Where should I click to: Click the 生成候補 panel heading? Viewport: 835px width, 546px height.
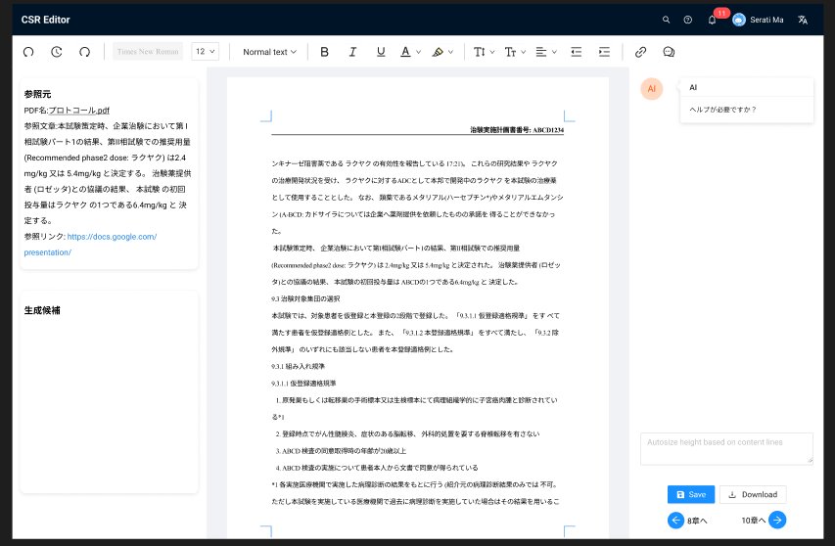[x=42, y=310]
